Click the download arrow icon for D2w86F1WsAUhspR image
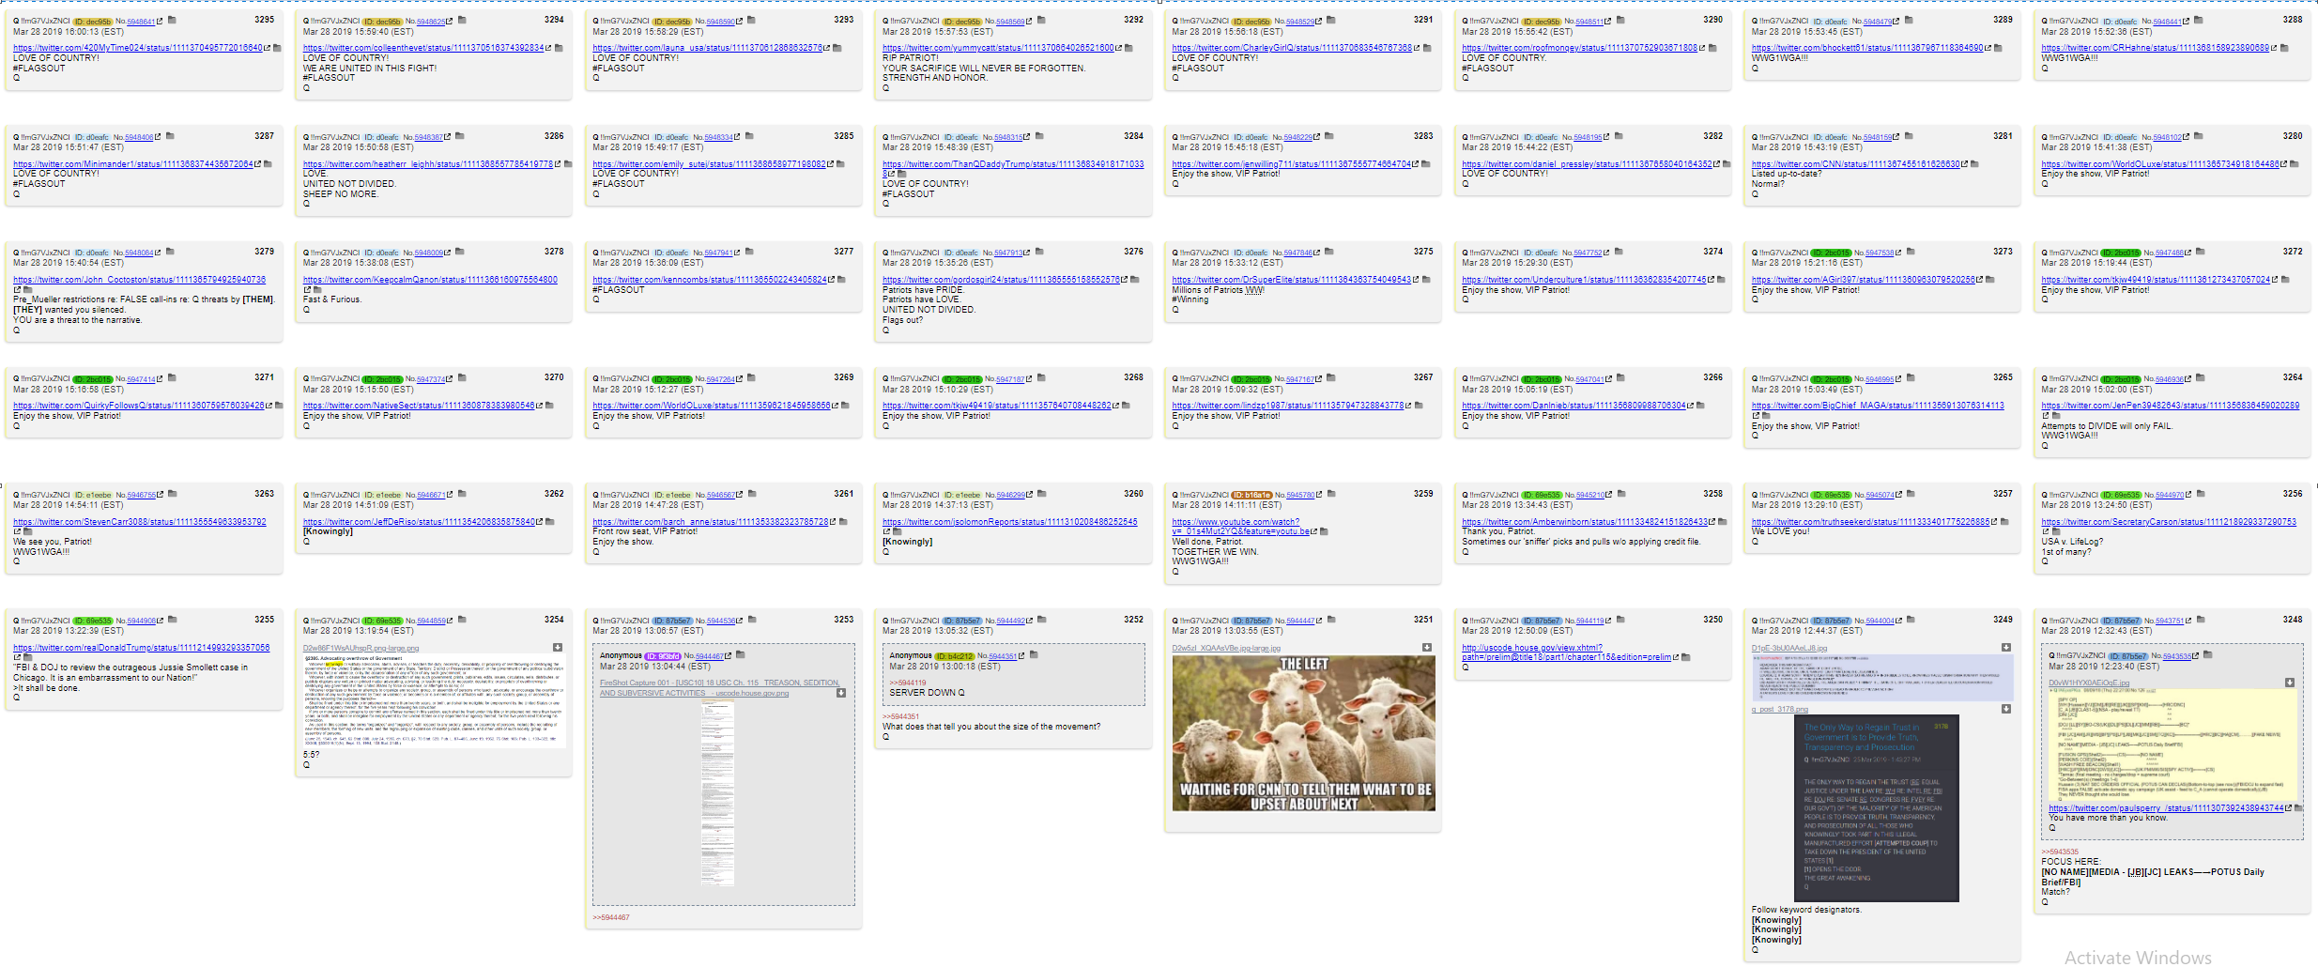Image resolution: width=2318 pixels, height=967 pixels. coord(557,648)
